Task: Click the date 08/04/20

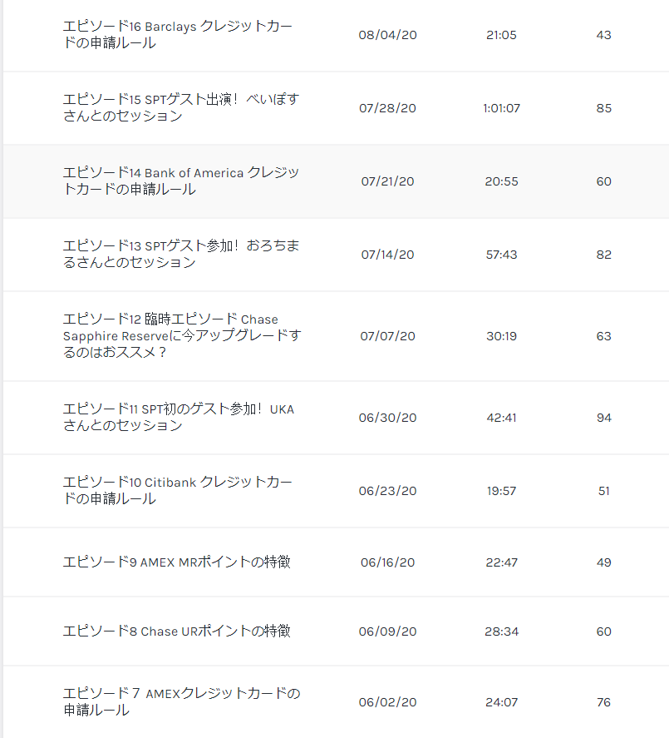Action: tap(387, 35)
